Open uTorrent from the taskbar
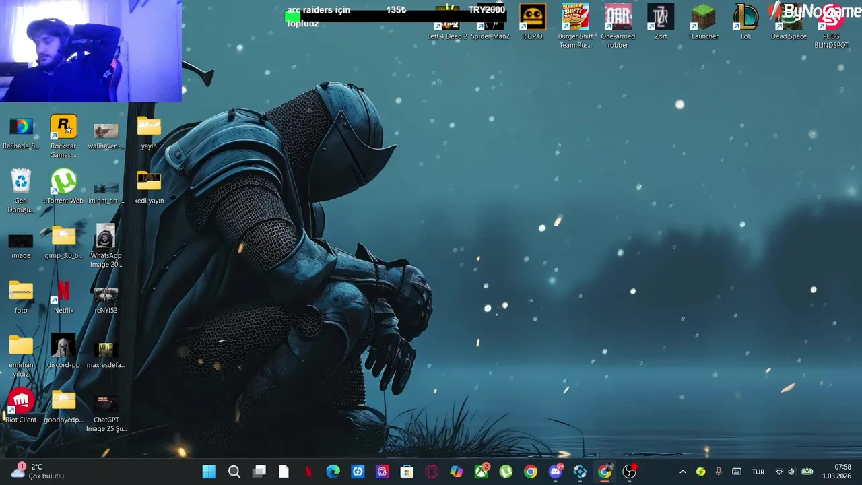862x485 pixels. 506,472
